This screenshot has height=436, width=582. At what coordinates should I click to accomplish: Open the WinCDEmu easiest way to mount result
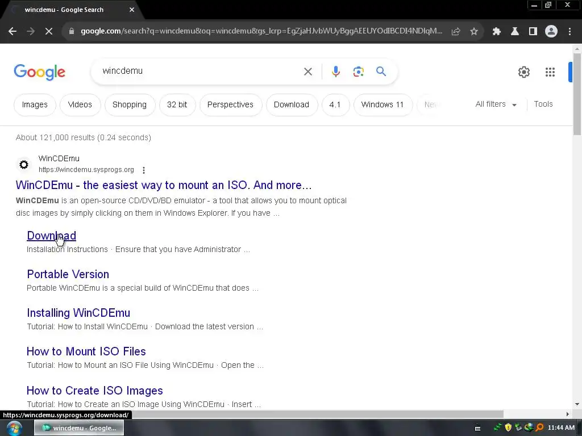[164, 185]
